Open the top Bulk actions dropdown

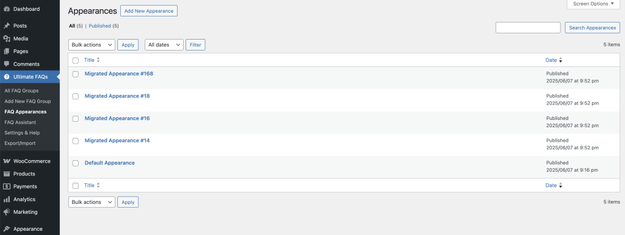click(92, 45)
